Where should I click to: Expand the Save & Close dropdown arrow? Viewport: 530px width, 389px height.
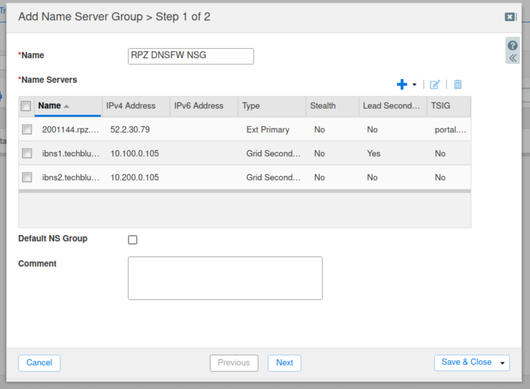coord(502,363)
